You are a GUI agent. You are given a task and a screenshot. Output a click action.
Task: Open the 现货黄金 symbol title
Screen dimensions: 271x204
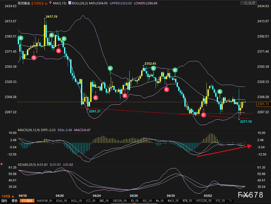(x=24, y=3)
